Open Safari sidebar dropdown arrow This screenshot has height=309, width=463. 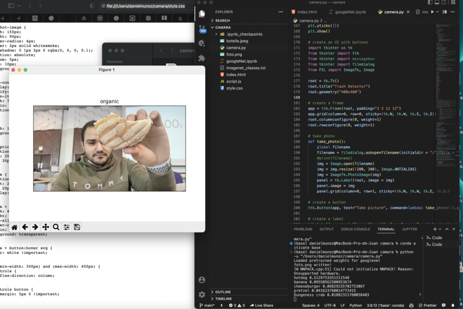(x=19, y=6)
